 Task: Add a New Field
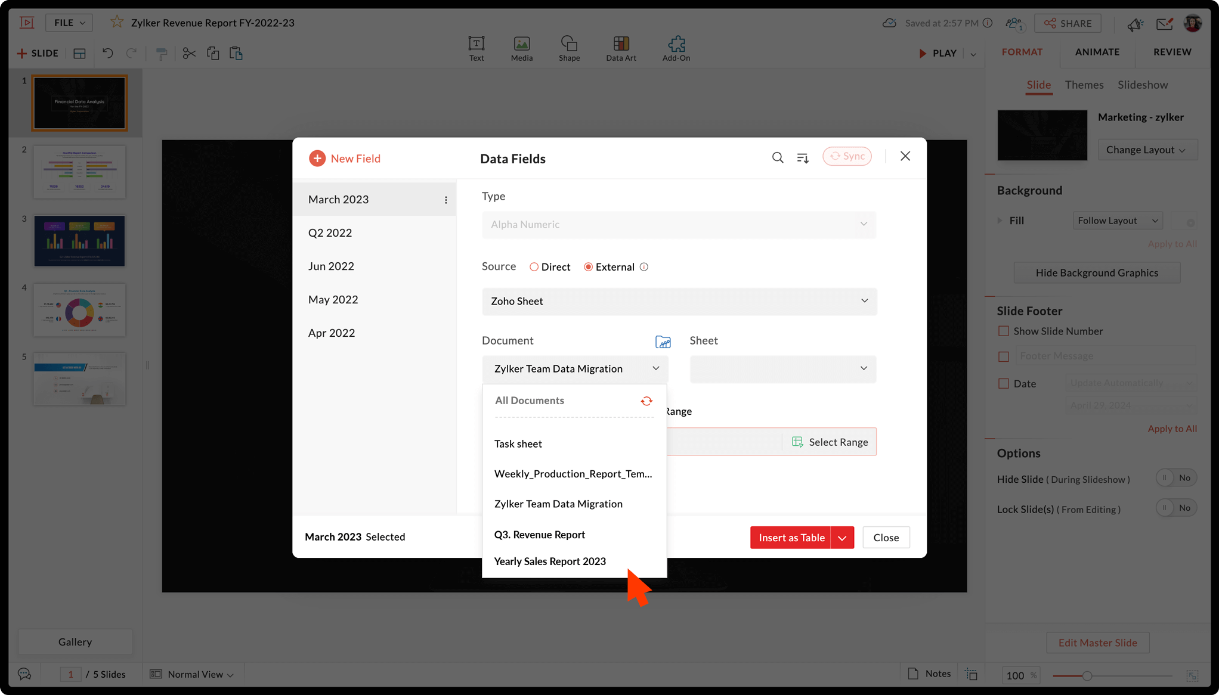[345, 159]
